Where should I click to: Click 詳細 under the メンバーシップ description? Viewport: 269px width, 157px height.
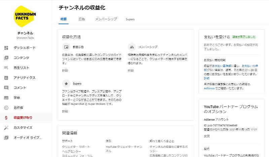131,70
